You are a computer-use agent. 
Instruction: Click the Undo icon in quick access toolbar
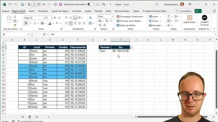[x=10, y=4]
